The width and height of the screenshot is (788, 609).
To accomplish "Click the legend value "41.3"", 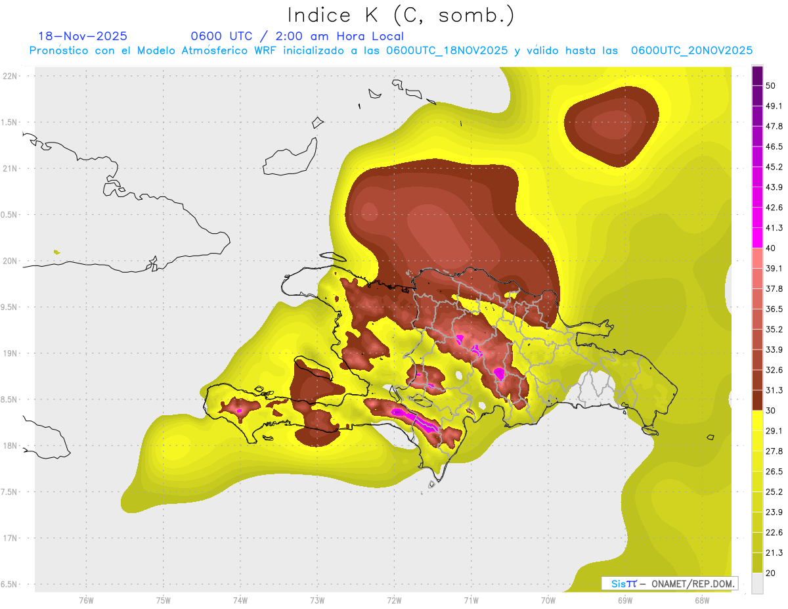I will [775, 228].
